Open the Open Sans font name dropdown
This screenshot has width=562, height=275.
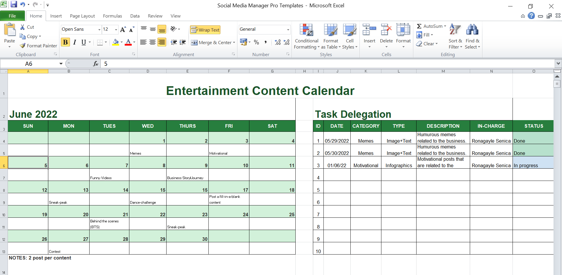pos(99,30)
